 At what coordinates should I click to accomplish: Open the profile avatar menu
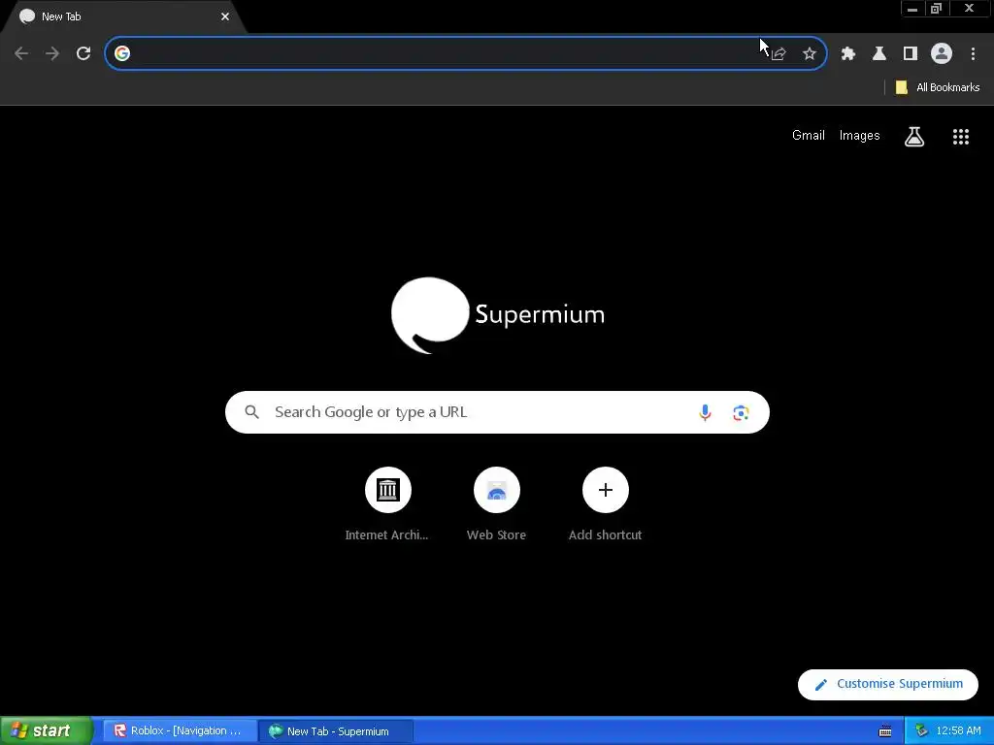click(x=942, y=54)
